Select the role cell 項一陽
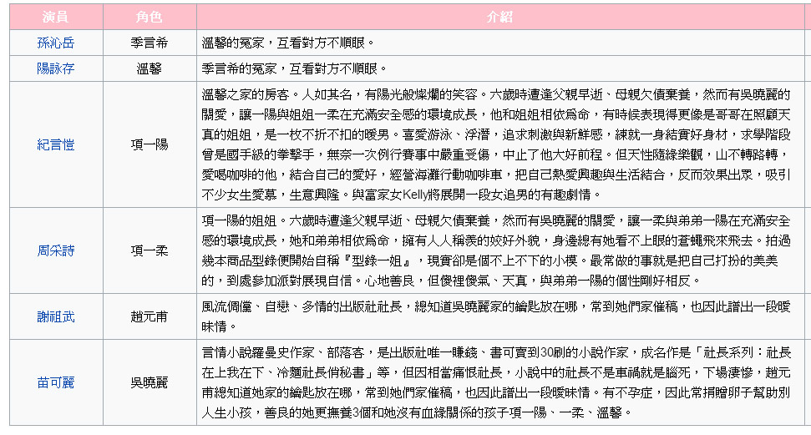 pos(150,144)
